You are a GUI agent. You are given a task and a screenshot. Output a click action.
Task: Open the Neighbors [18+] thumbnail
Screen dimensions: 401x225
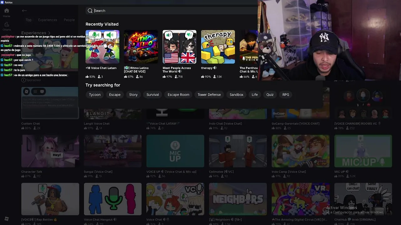tap(238, 199)
